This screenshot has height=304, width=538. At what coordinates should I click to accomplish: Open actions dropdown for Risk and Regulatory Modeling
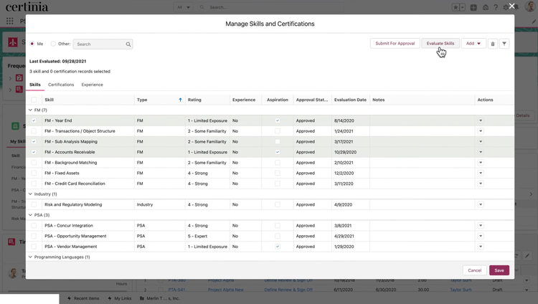click(481, 204)
